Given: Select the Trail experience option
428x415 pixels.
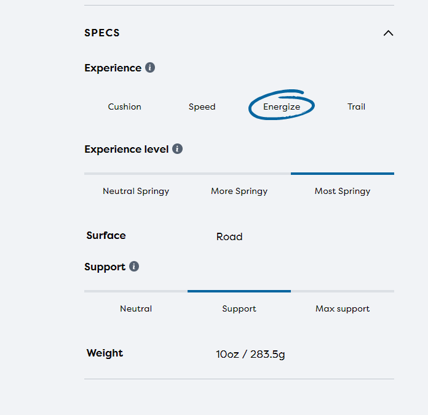Looking at the screenshot, I should [356, 107].
